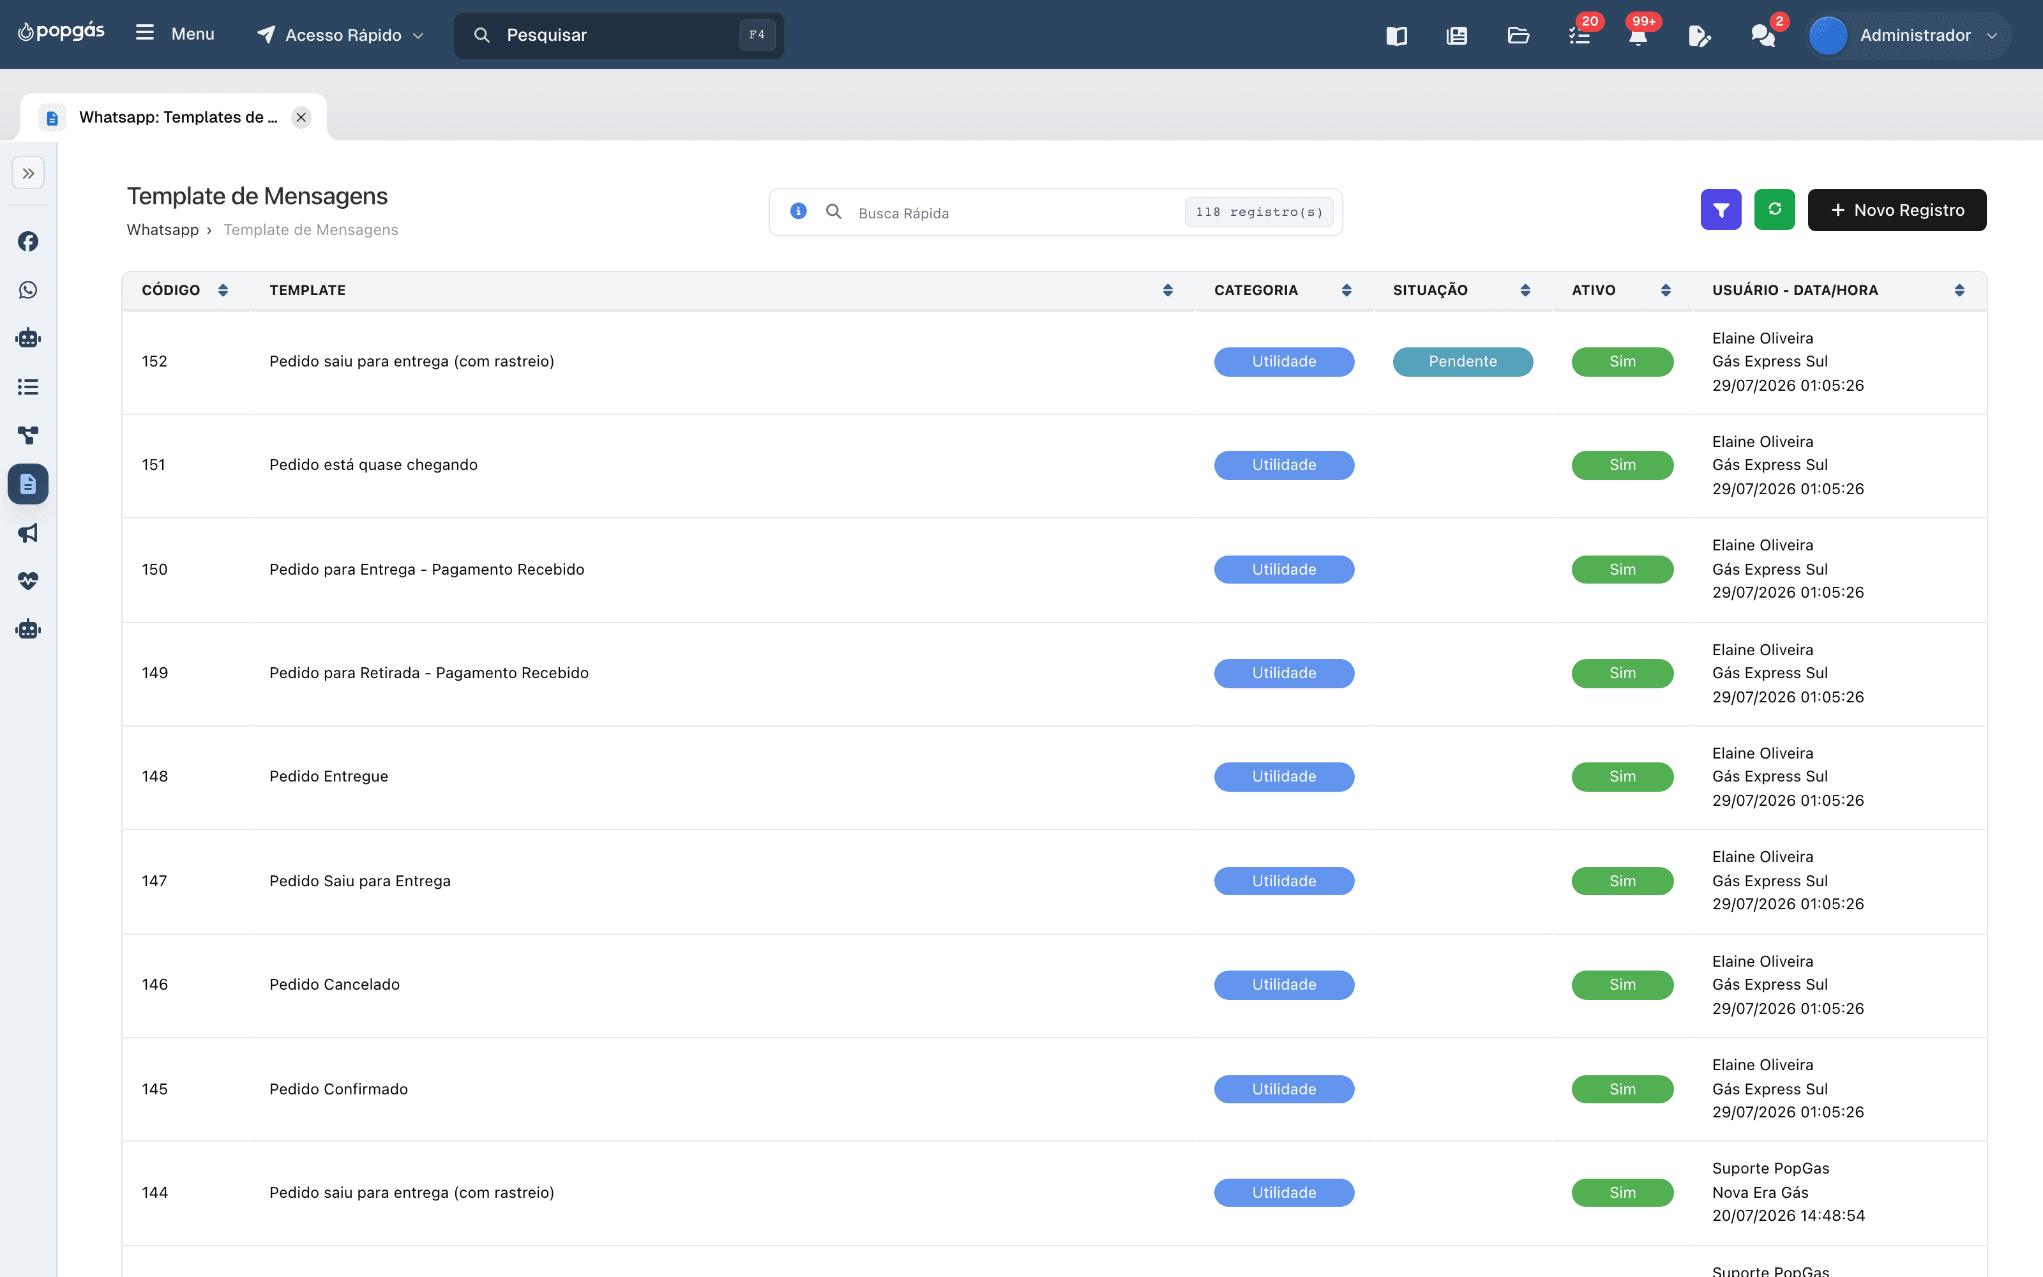The image size is (2043, 1277).
Task: Click the Novo Registro button
Action: pos(1897,209)
